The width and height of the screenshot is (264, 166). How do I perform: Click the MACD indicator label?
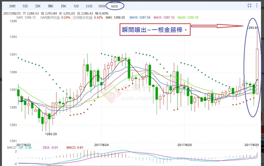click(12, 148)
